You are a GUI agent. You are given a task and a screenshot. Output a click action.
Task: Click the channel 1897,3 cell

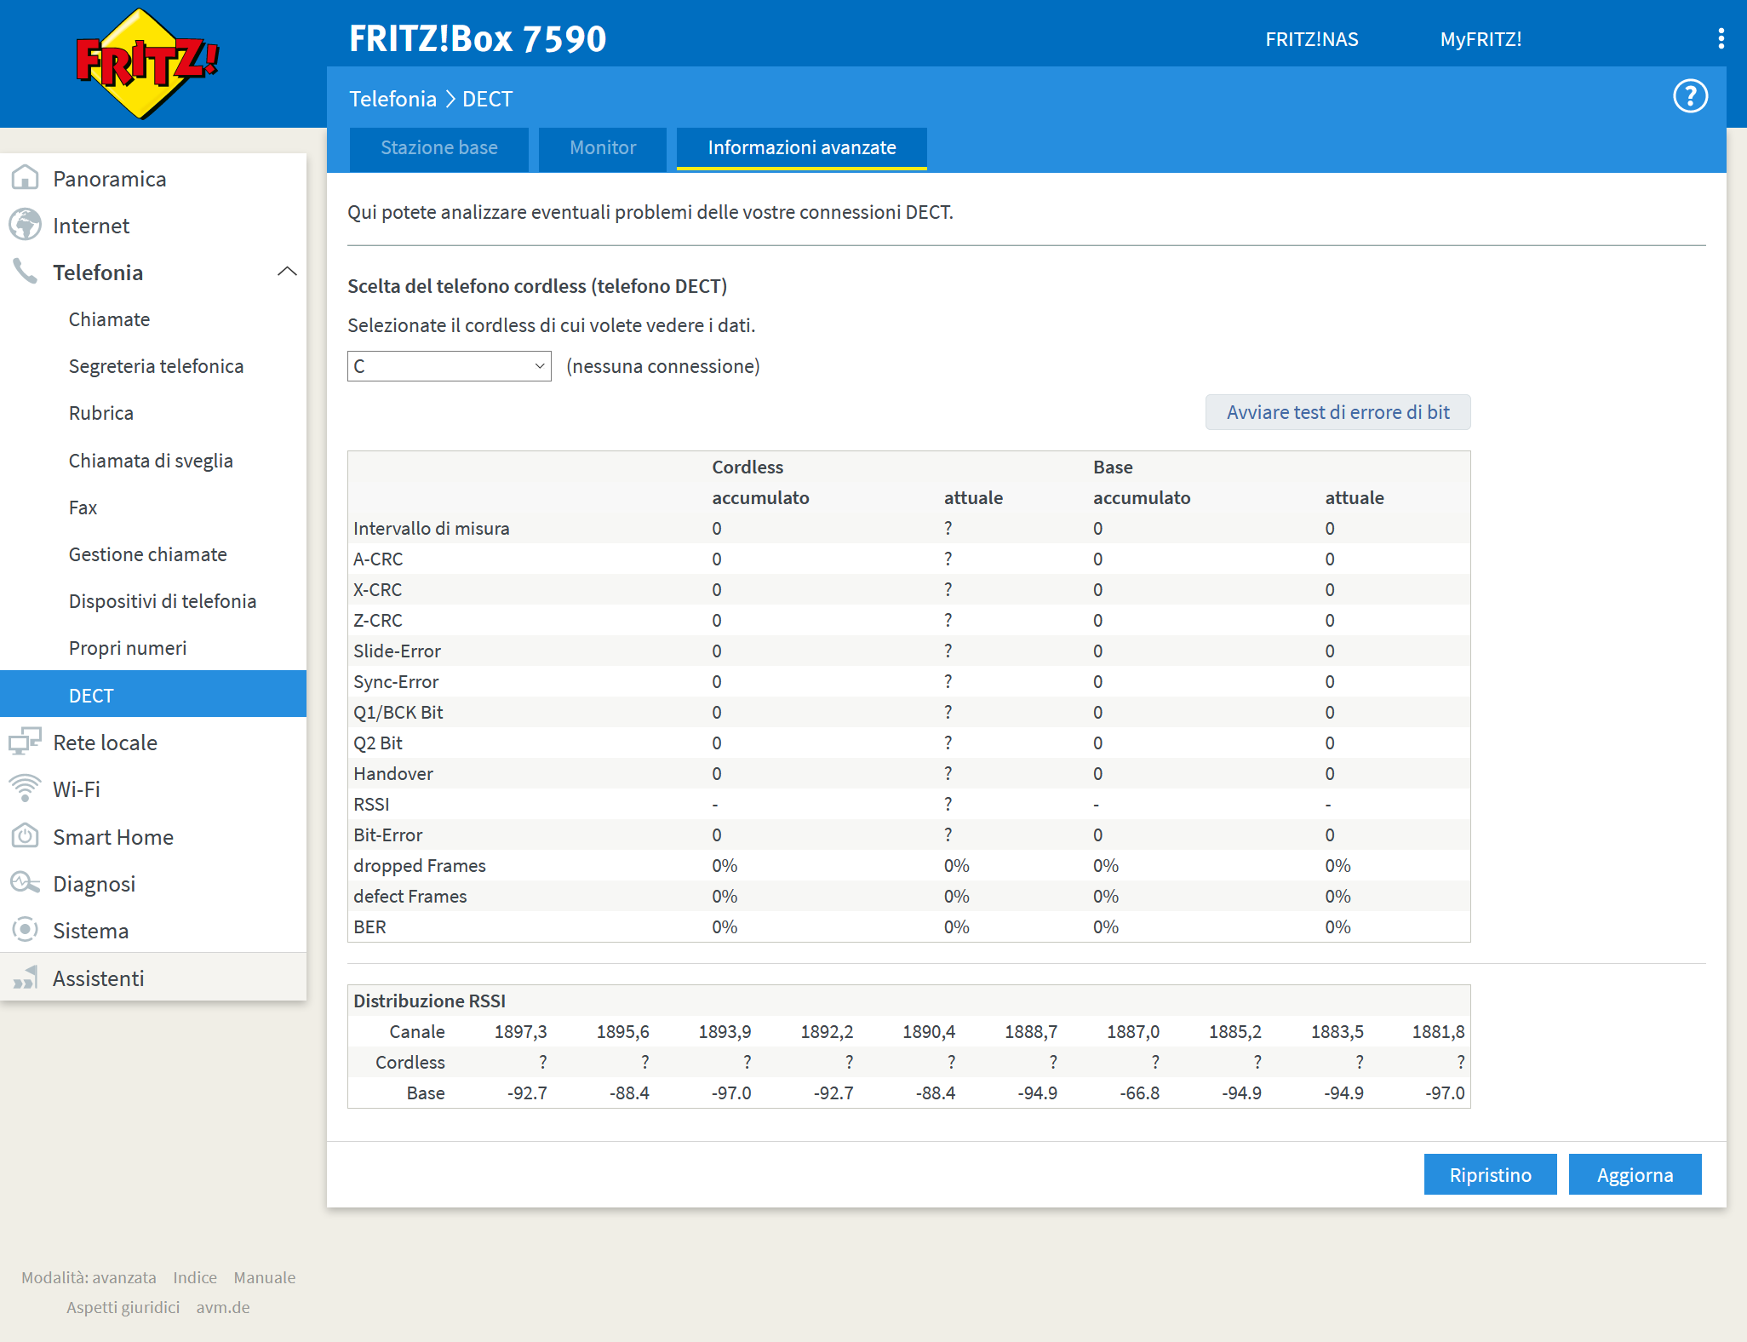pos(520,1031)
